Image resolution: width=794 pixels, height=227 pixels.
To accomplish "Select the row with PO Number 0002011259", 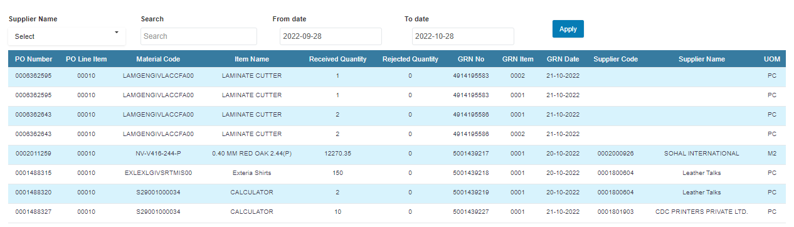I will [x=397, y=154].
